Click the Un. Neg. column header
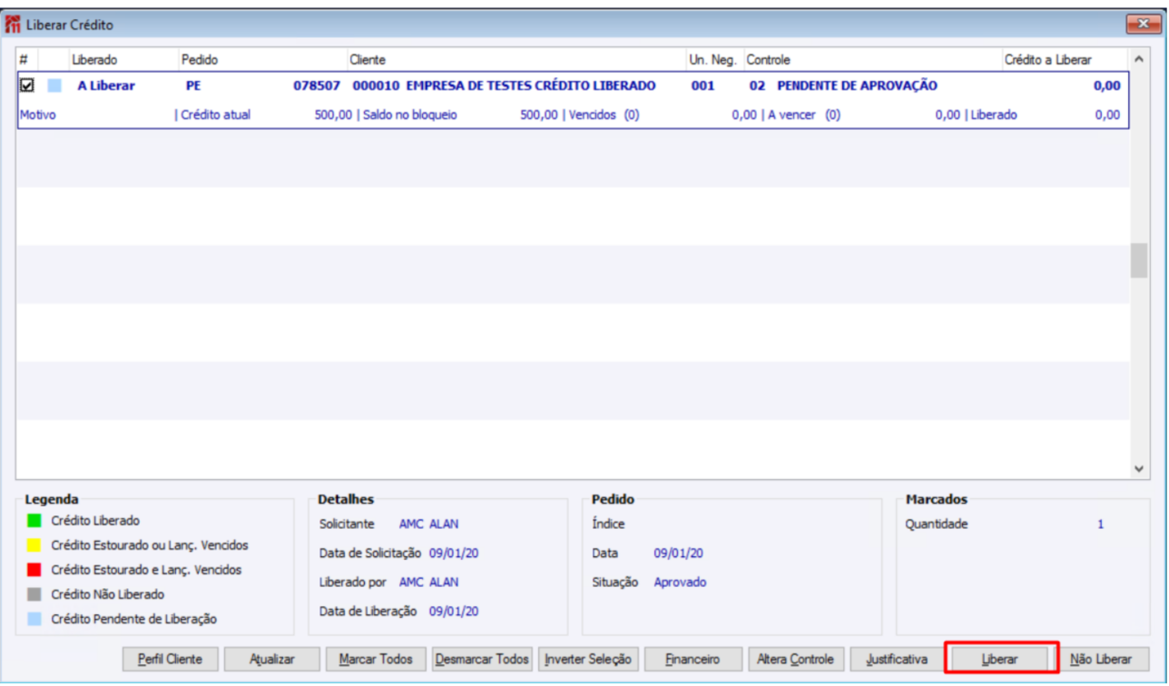Screen dimensions: 1169x686 (714, 60)
